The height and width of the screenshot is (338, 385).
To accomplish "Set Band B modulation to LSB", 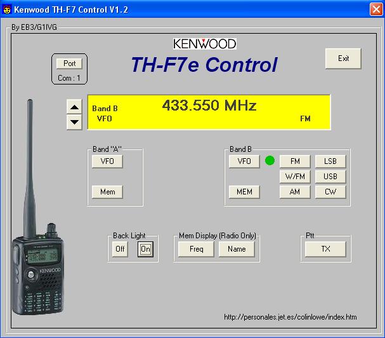I will 330,161.
